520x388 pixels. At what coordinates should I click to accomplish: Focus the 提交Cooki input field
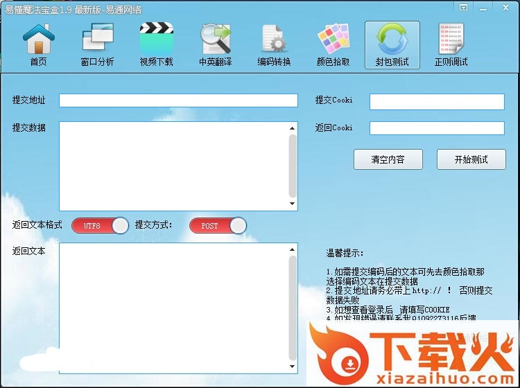pyautogui.click(x=437, y=102)
